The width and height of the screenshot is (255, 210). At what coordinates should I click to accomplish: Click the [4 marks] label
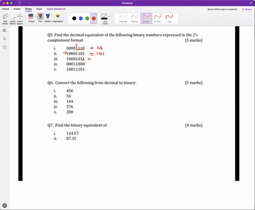[194, 125]
